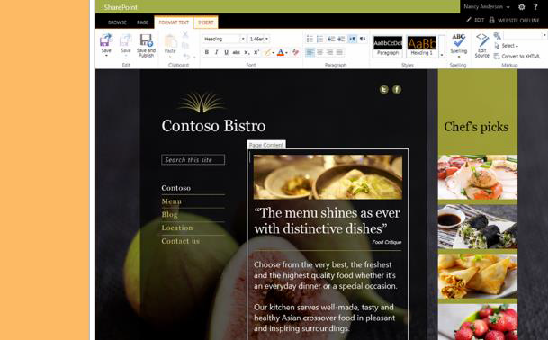Click the Save and Publish icon
Image resolution: width=548 pixels, height=340 pixels.
click(146, 40)
